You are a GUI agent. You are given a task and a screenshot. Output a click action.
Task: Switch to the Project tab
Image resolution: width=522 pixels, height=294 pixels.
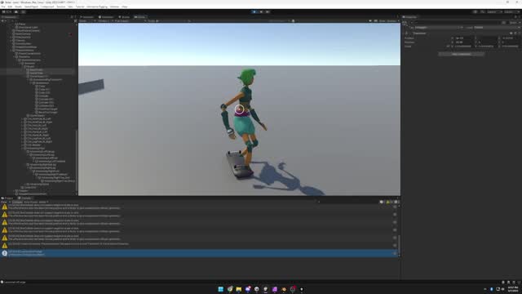pyautogui.click(x=7, y=198)
